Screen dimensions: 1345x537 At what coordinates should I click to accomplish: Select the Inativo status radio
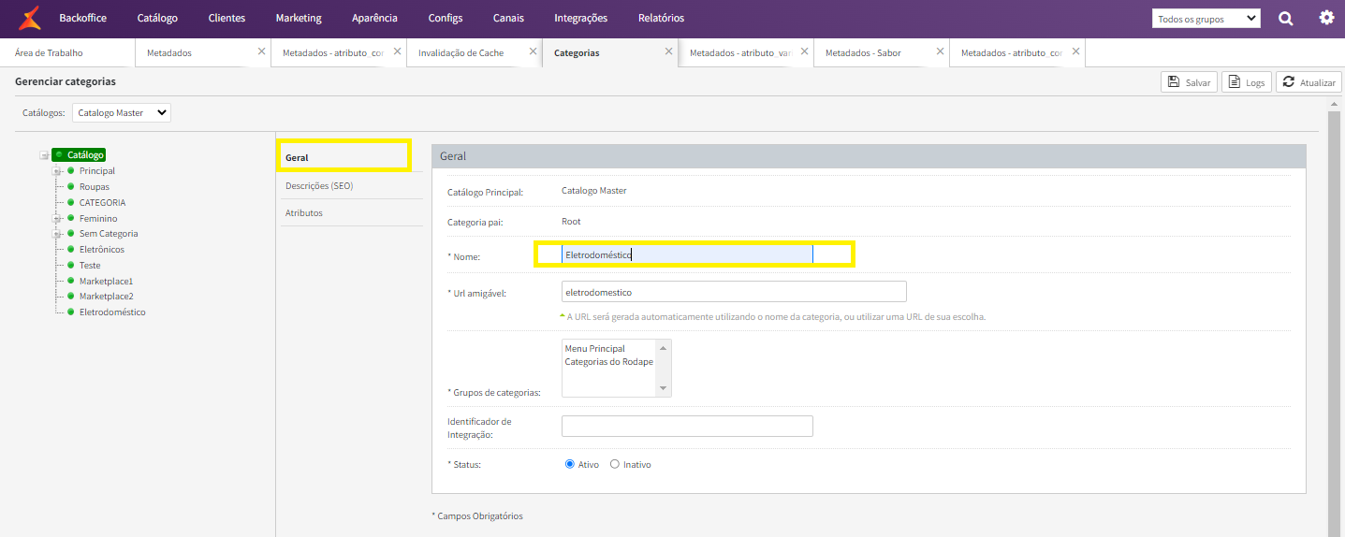pyautogui.click(x=615, y=464)
